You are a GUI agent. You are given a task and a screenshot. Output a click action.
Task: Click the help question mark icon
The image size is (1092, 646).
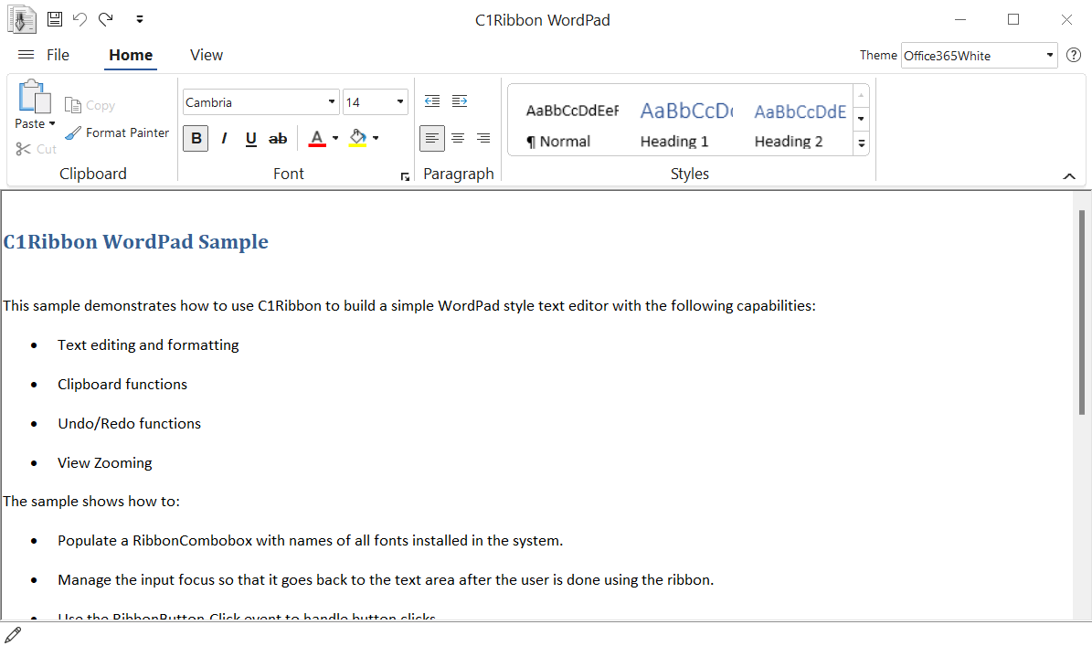click(1074, 55)
